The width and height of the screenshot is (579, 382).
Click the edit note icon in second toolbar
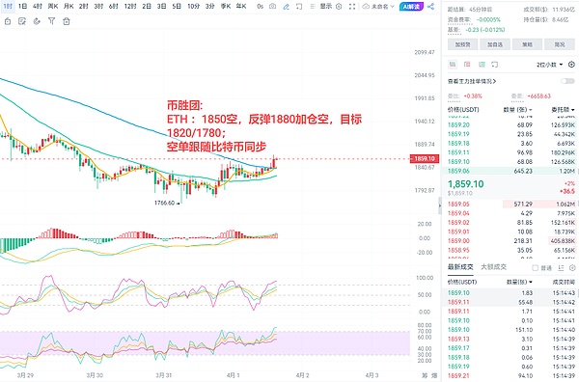tap(22, 21)
